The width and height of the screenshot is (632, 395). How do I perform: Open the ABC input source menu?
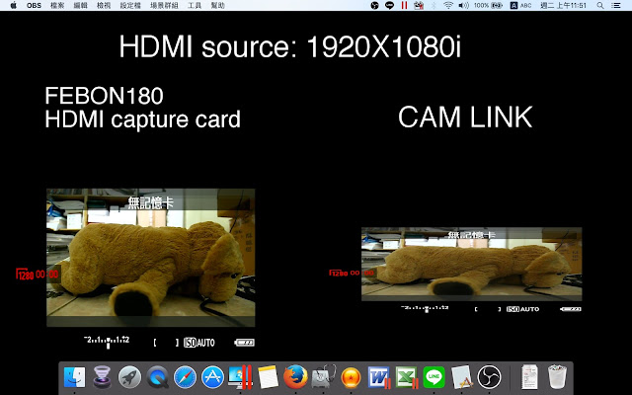[x=520, y=5]
